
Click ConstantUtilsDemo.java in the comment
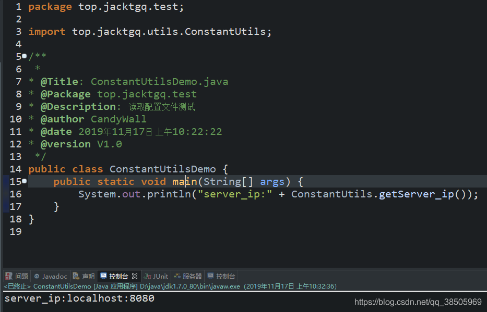tap(159, 81)
